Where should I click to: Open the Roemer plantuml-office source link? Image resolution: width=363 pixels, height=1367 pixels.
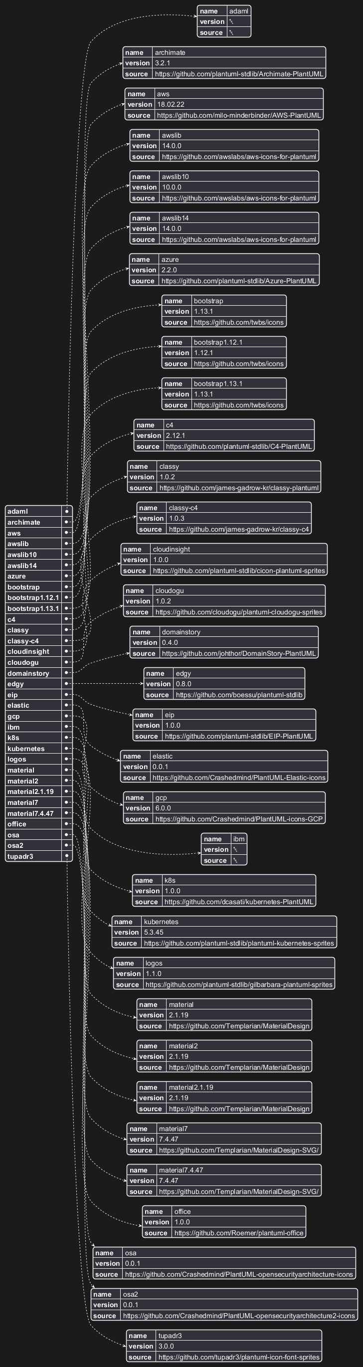(238, 1233)
